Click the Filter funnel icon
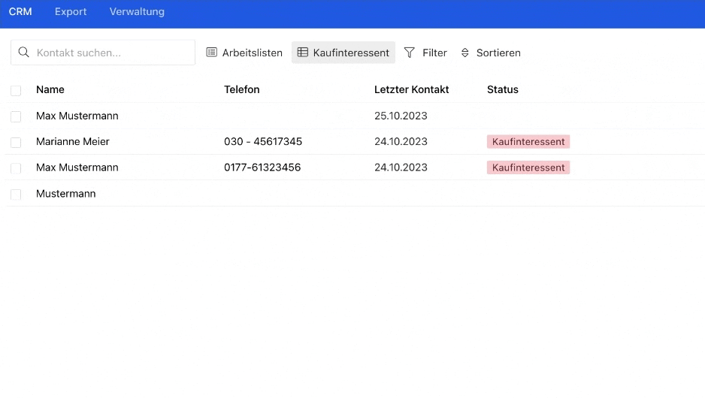This screenshot has height=398, width=705. [x=409, y=53]
